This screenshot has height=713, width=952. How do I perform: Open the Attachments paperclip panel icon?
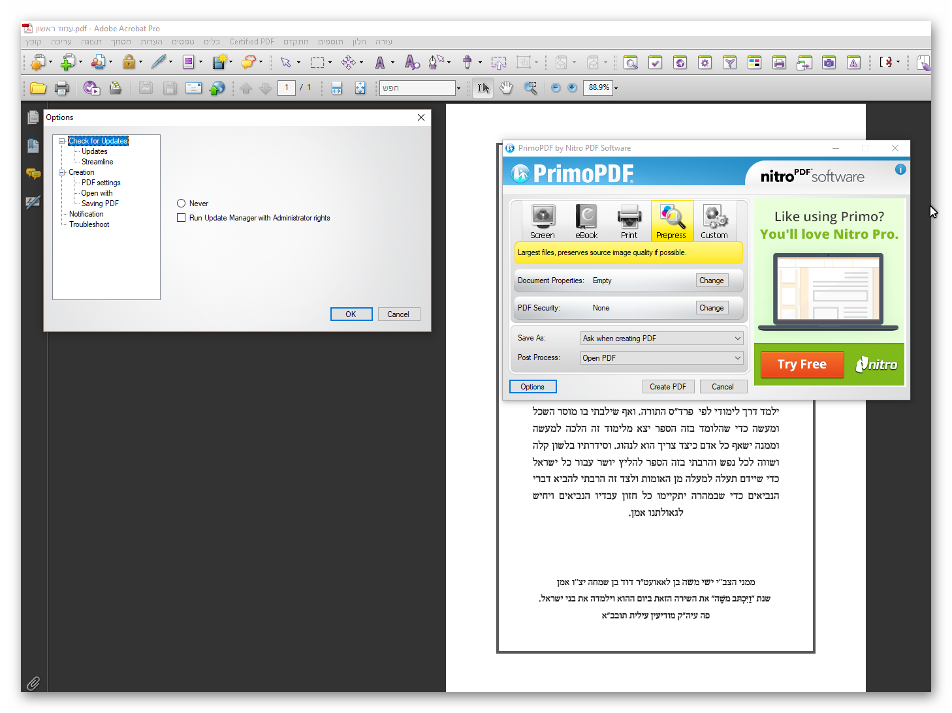tap(33, 683)
